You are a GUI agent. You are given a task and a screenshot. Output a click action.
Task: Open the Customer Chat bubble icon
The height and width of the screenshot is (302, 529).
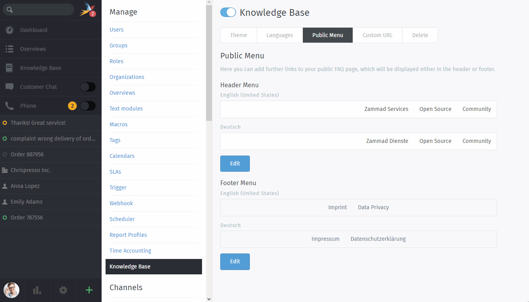click(9, 87)
